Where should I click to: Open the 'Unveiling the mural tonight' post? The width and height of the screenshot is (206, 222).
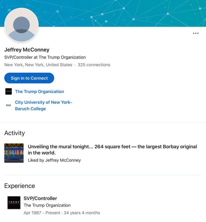click(112, 150)
